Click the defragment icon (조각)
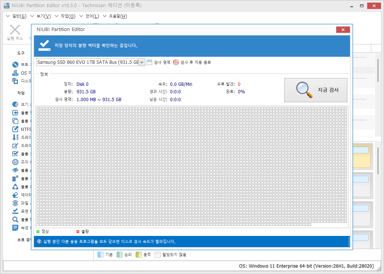Viewport: 384px width, 274px height. point(15,162)
